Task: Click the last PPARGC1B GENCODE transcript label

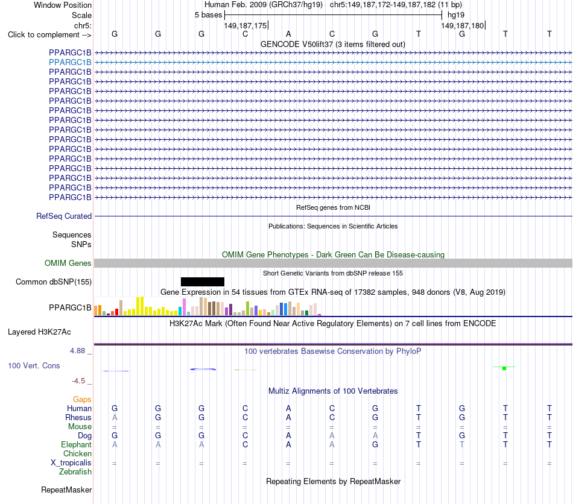Action: click(70, 198)
